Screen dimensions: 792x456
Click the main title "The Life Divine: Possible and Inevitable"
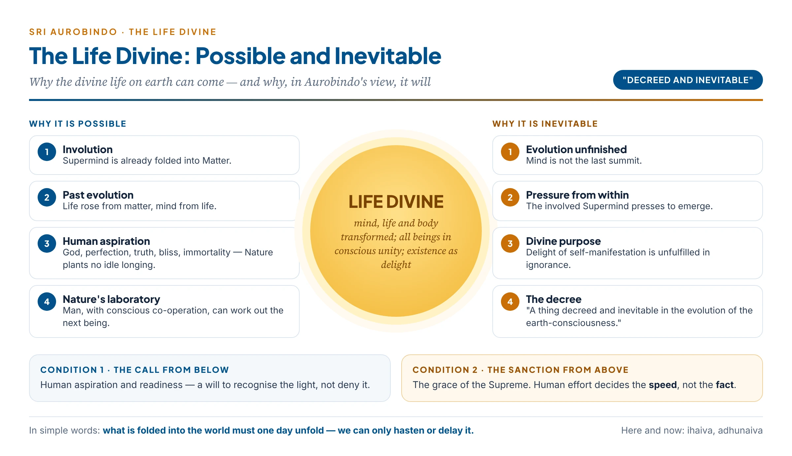235,56
